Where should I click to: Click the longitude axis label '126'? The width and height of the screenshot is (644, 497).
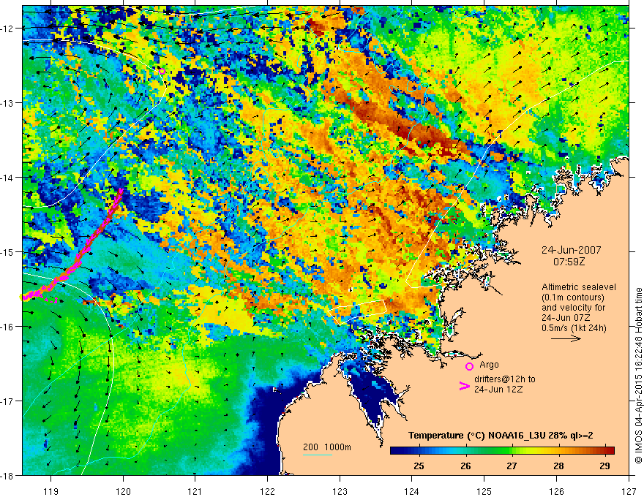tap(556, 491)
